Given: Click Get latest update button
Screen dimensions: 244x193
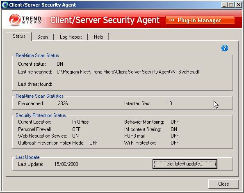Looking at the screenshot, I should click(x=185, y=164).
